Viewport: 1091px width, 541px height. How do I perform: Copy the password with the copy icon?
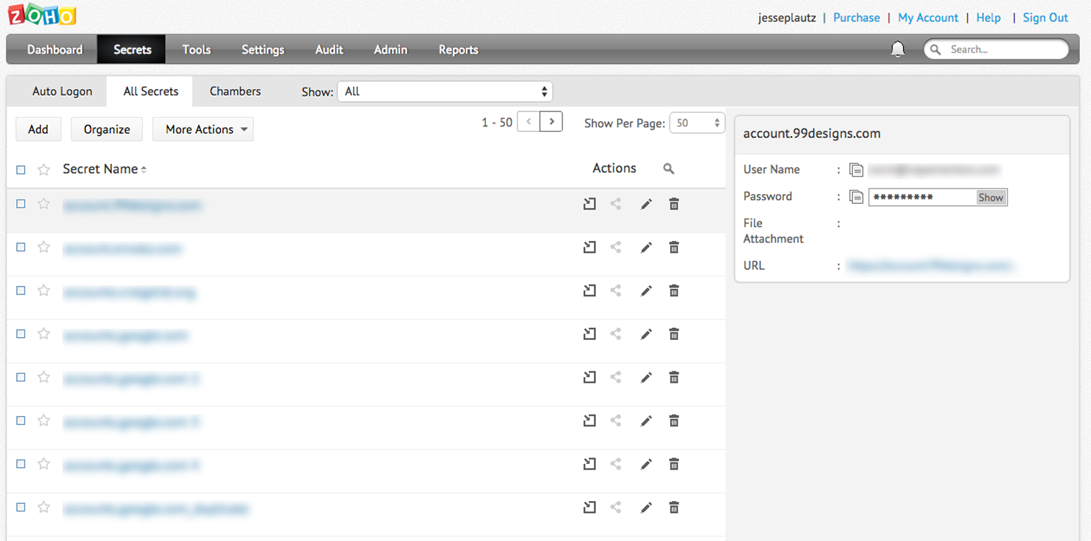[x=856, y=197]
